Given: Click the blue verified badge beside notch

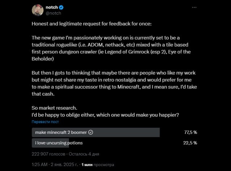Looking at the screenshot, I should click(61, 7).
